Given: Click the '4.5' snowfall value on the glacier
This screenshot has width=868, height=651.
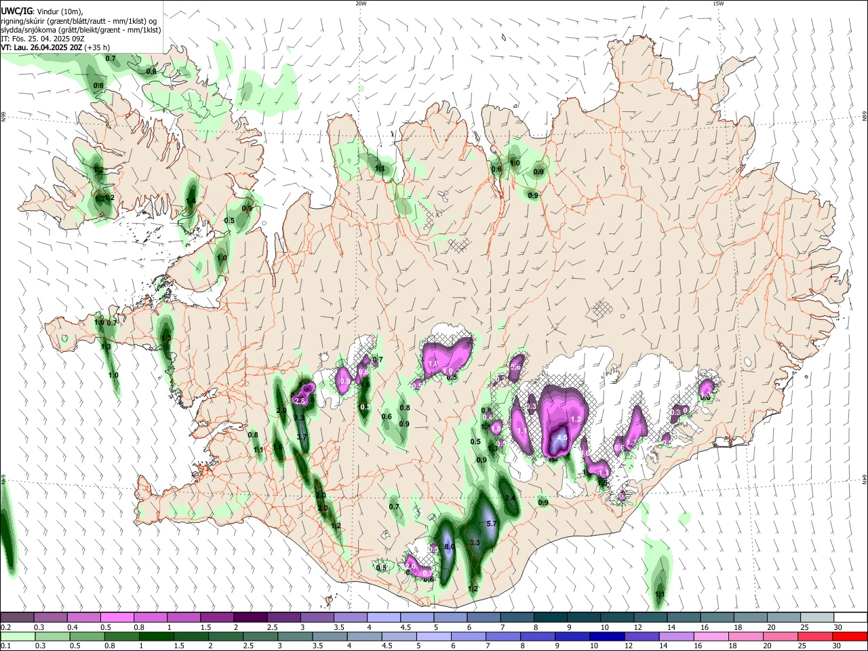Looking at the screenshot, I should click(x=562, y=439).
